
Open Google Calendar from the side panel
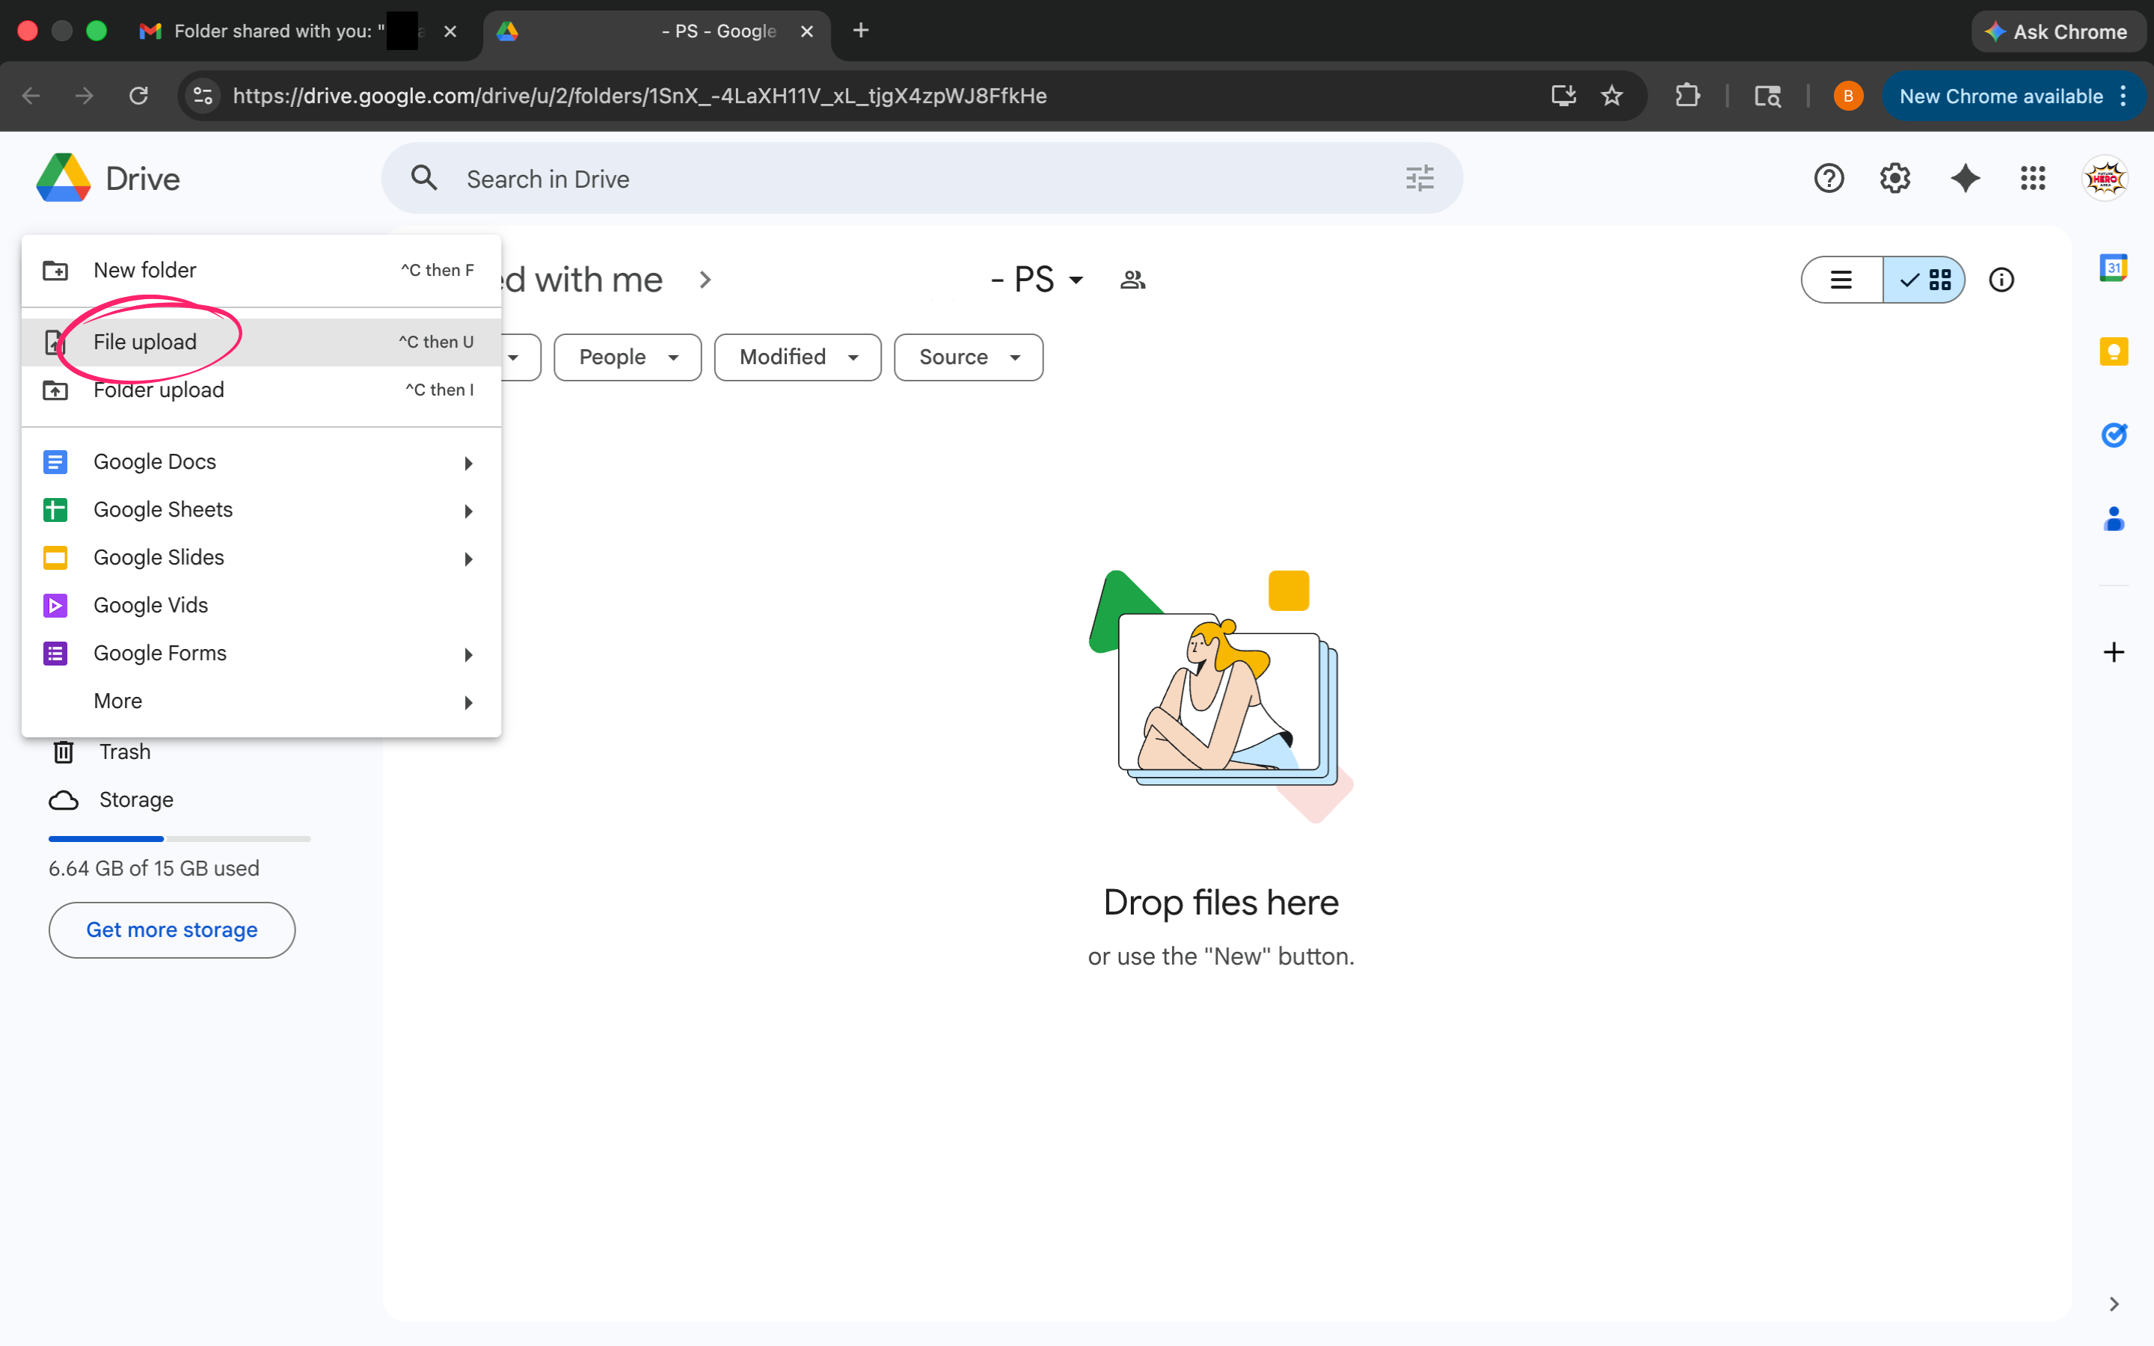(2113, 268)
